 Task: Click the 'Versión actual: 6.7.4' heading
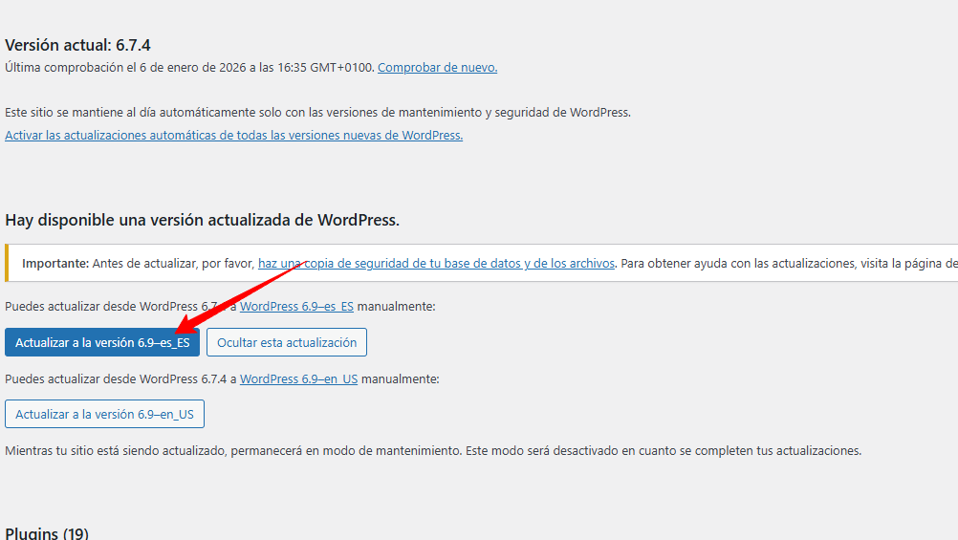(78, 45)
